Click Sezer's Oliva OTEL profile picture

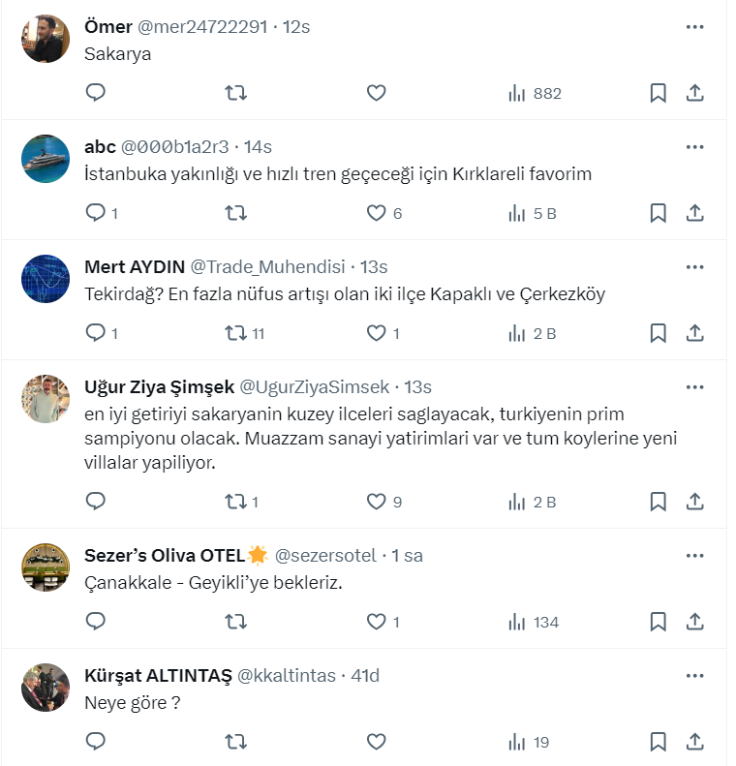(x=46, y=567)
